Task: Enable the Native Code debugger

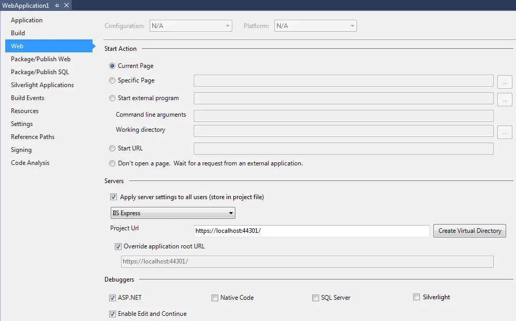Action: (x=215, y=298)
